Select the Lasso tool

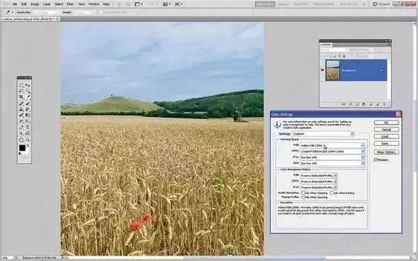[21, 91]
